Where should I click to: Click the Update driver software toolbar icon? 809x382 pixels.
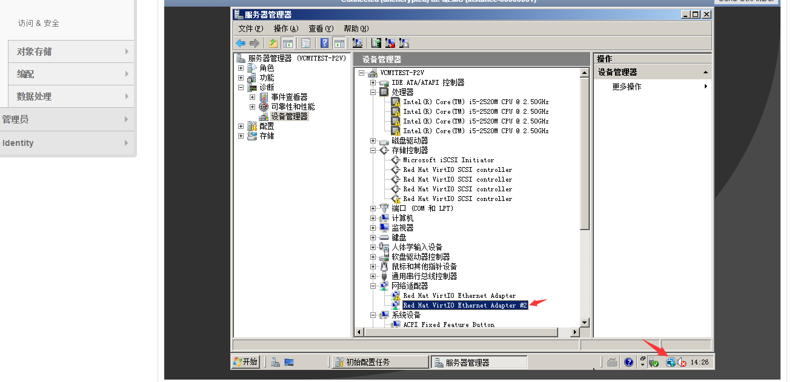[x=376, y=43]
